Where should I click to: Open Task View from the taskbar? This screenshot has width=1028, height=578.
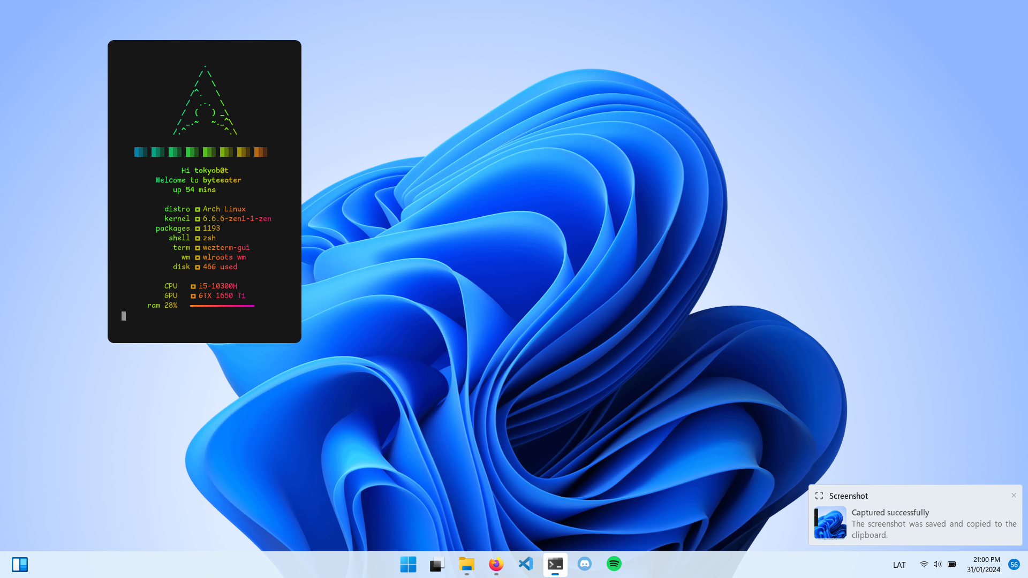click(437, 564)
